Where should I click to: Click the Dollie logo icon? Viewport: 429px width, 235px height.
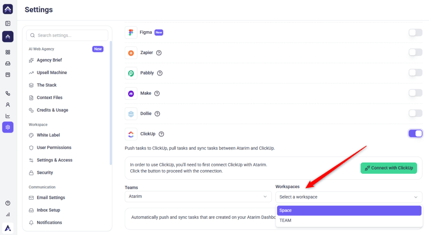point(131,114)
